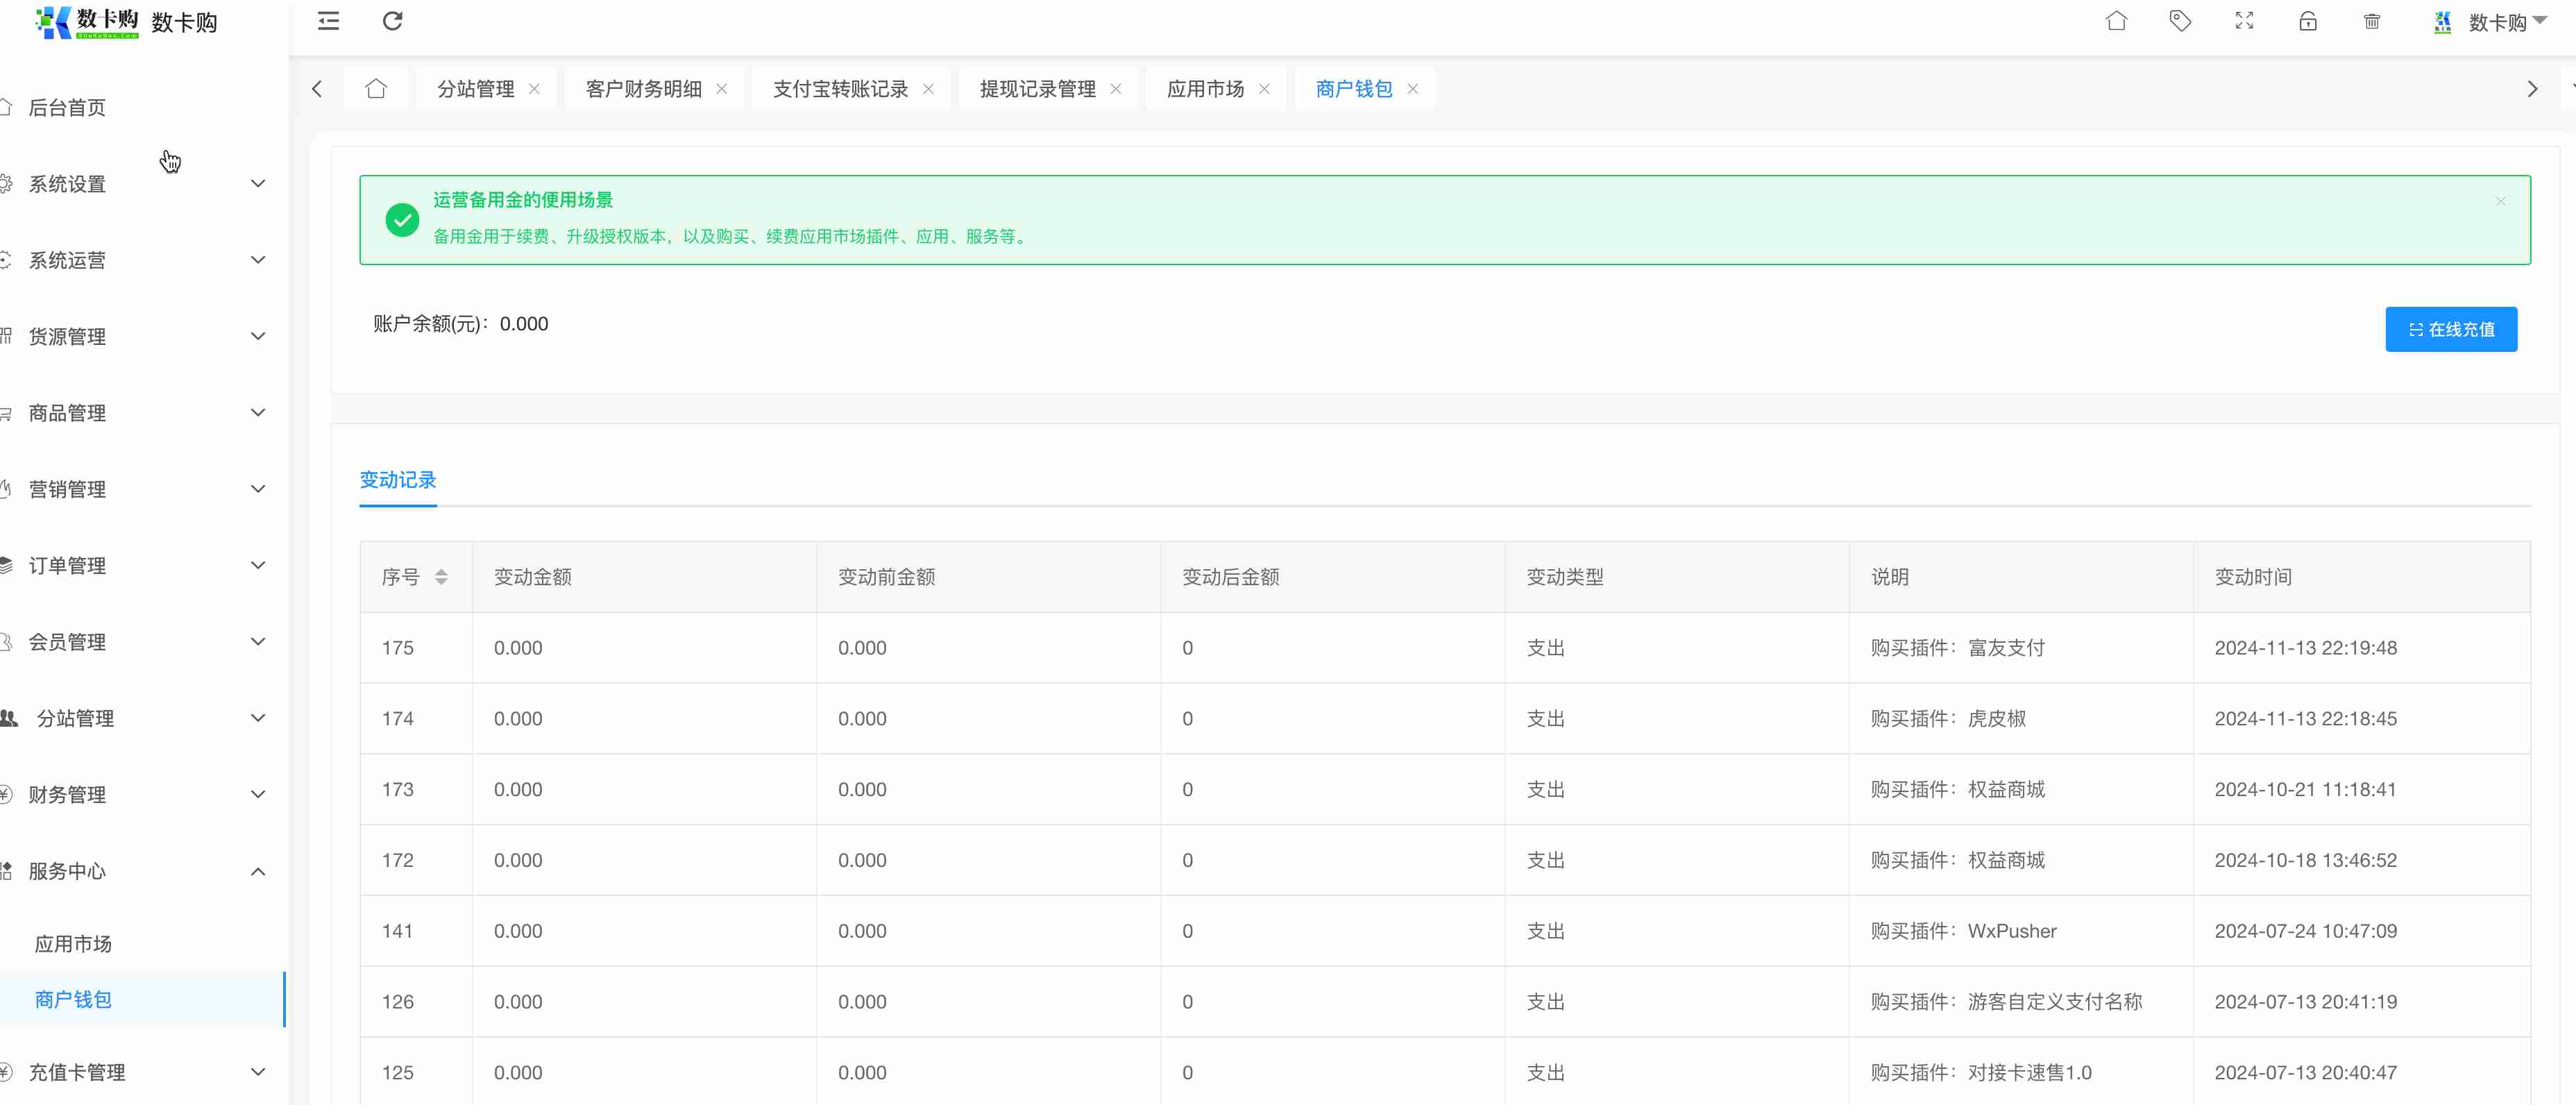
Task: Open the home tab icon in tab bar
Action: (x=376, y=89)
